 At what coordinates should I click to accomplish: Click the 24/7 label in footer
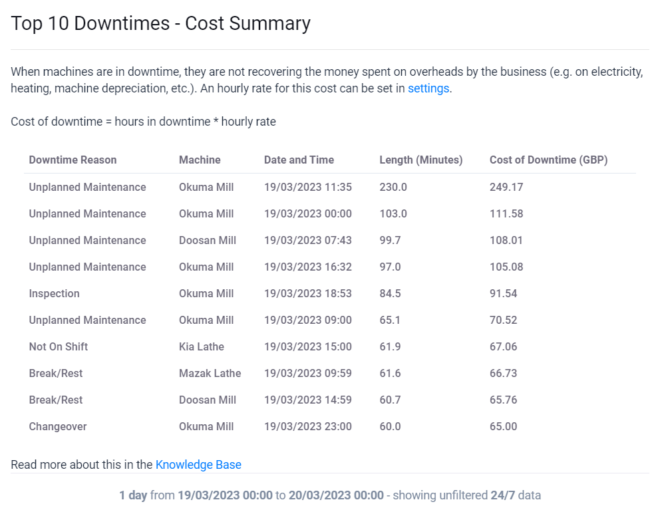[502, 495]
